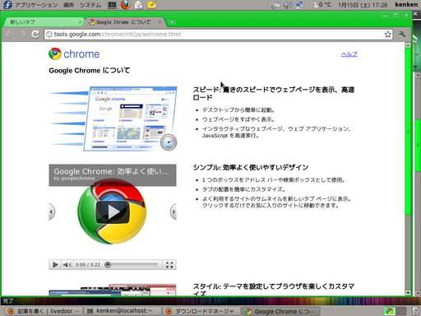Click the Fedora logo menu icon

[x=7, y=5]
